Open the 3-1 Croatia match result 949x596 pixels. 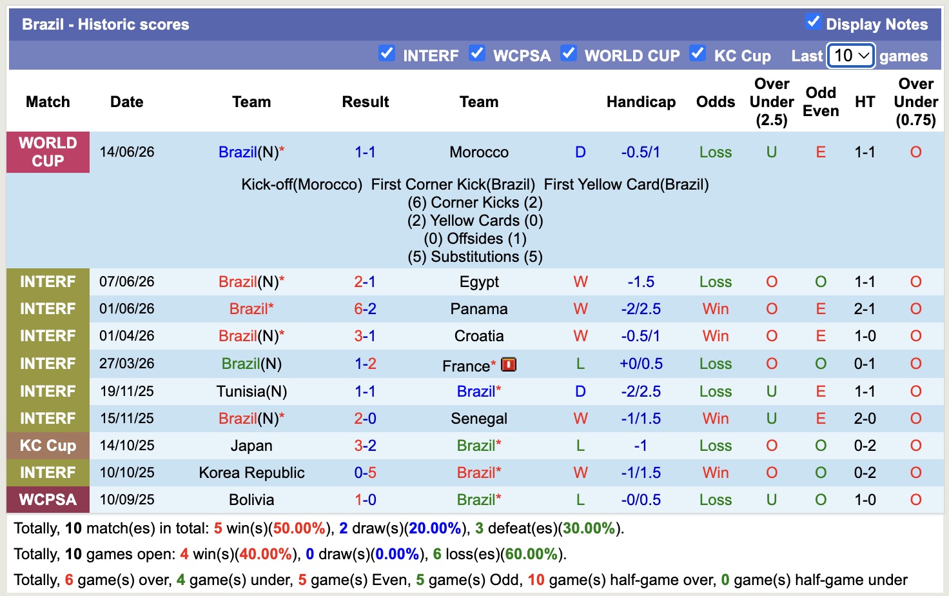(365, 336)
